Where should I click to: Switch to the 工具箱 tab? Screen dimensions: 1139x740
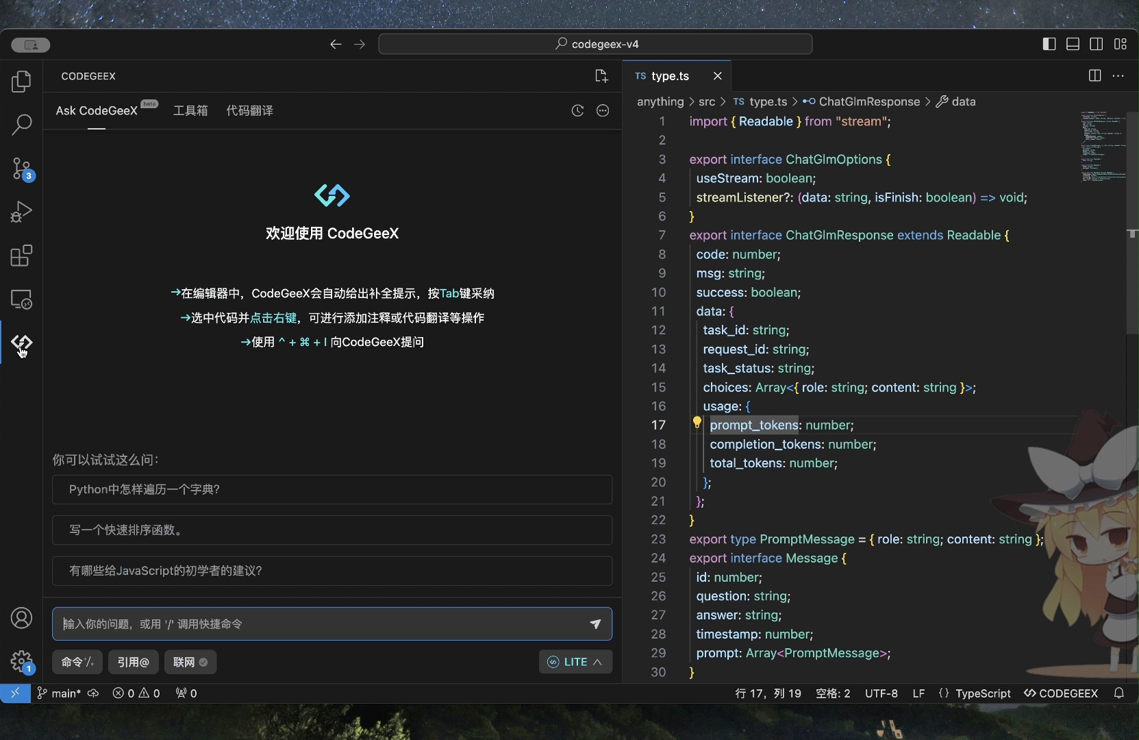pos(190,110)
